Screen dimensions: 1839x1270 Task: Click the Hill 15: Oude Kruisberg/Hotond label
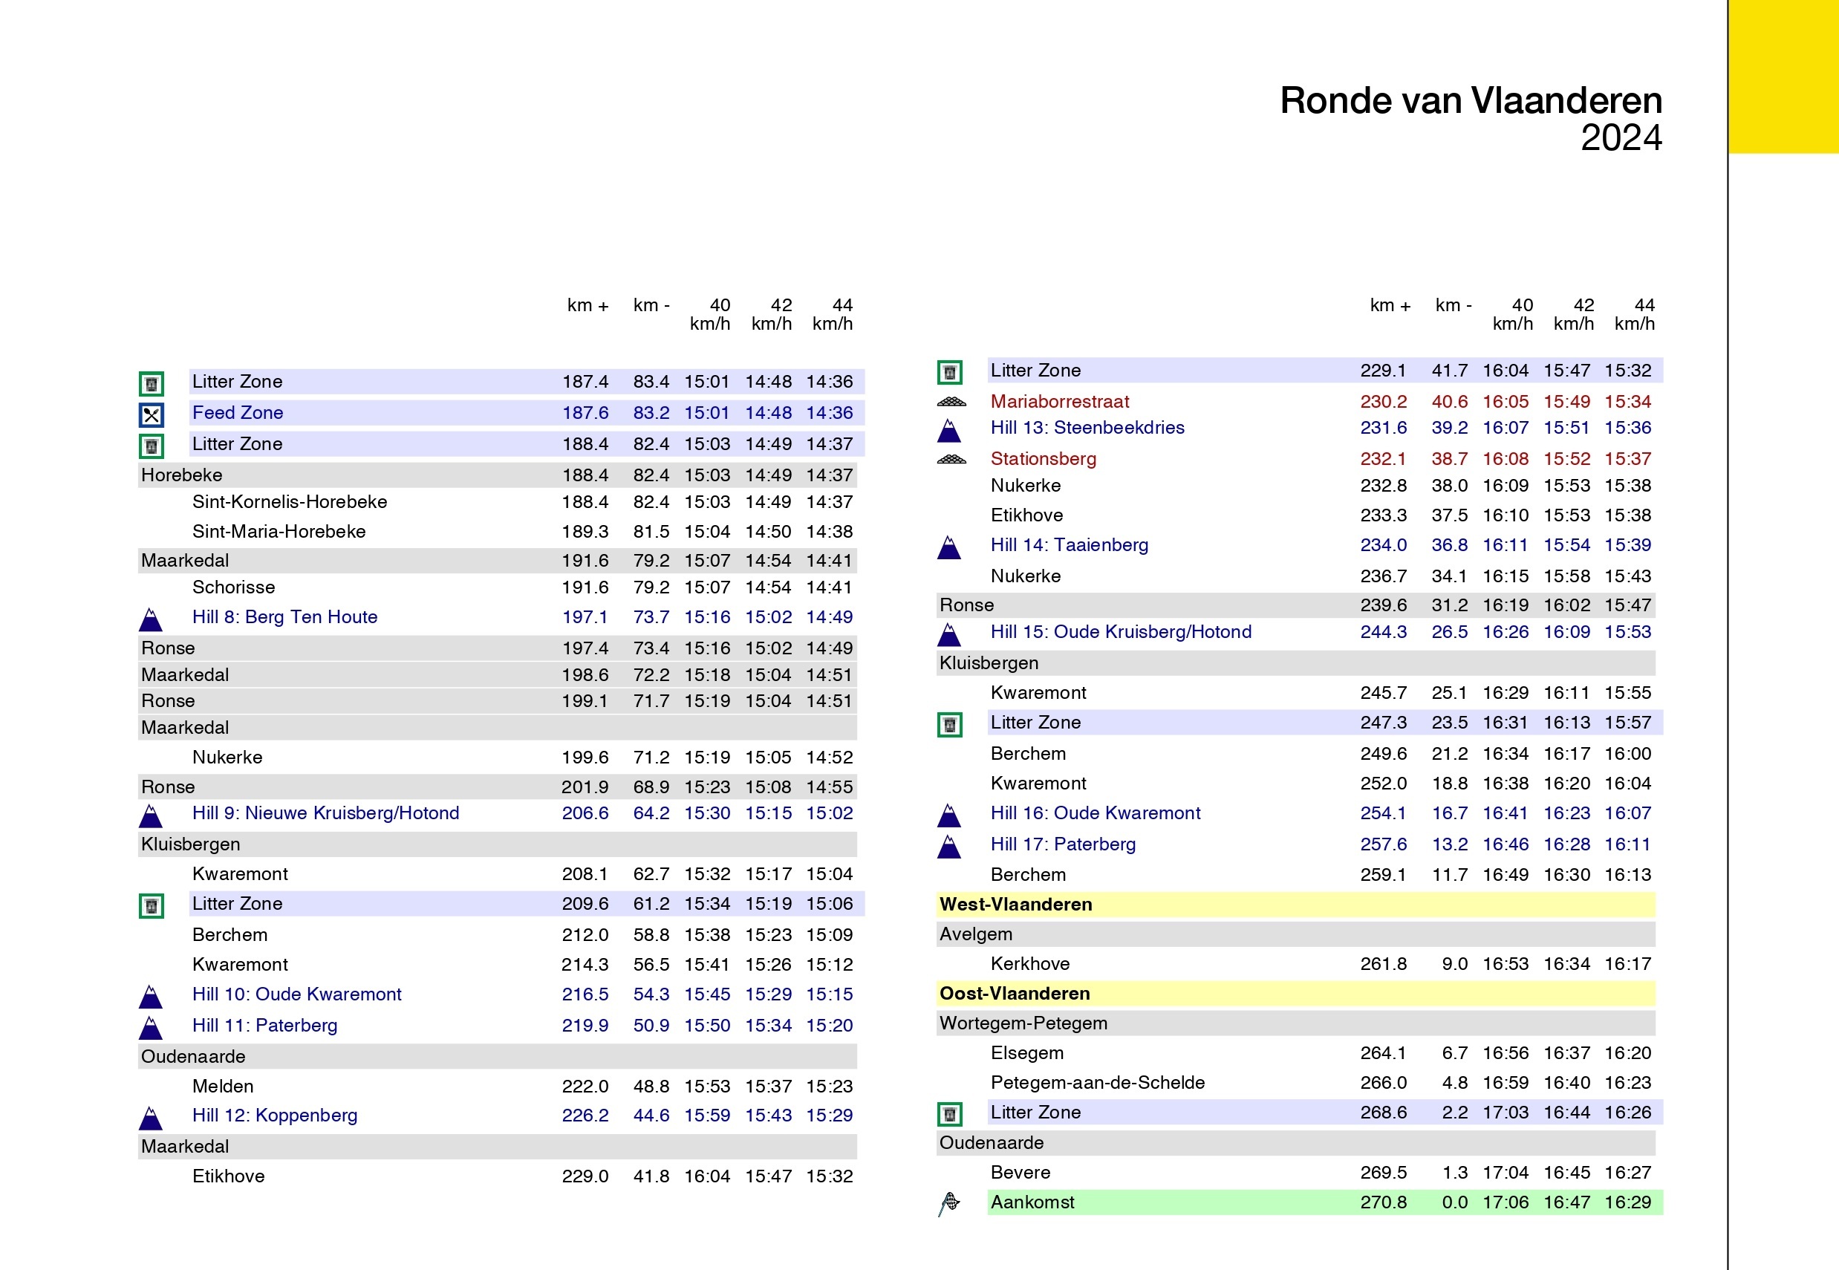(x=1121, y=632)
